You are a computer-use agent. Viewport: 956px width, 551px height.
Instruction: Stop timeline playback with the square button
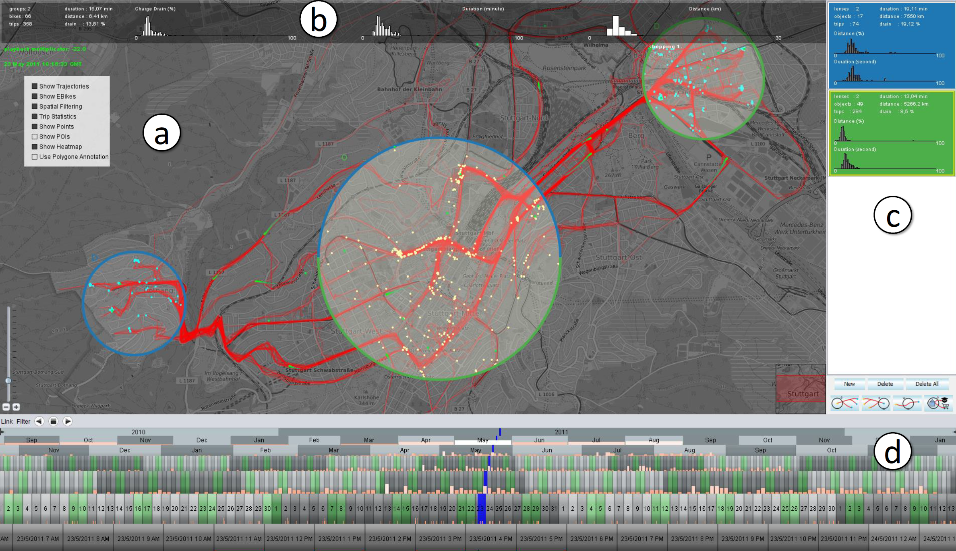[x=53, y=421]
